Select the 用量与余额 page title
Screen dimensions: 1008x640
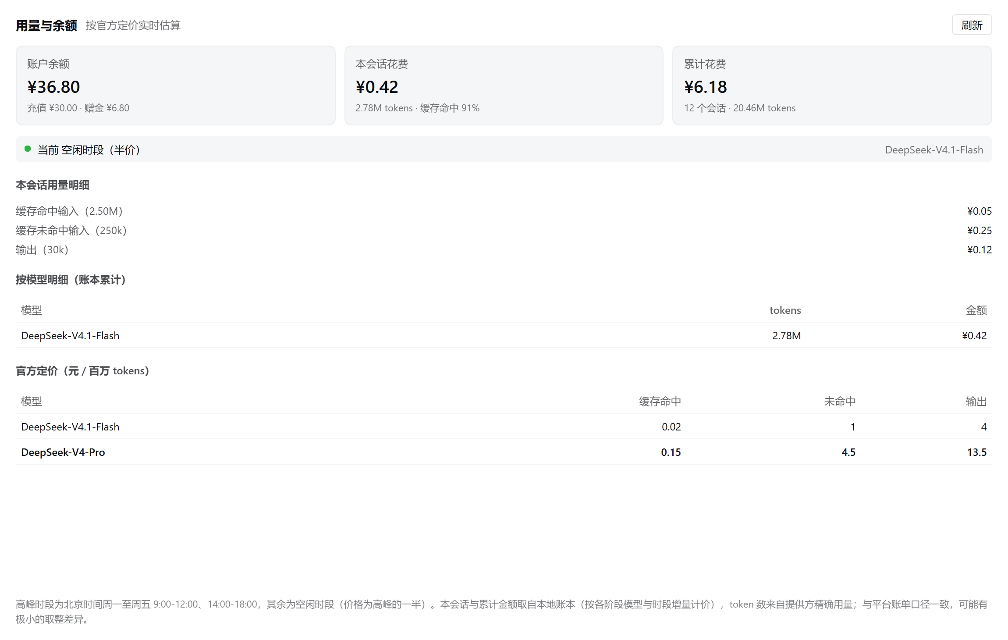click(46, 25)
